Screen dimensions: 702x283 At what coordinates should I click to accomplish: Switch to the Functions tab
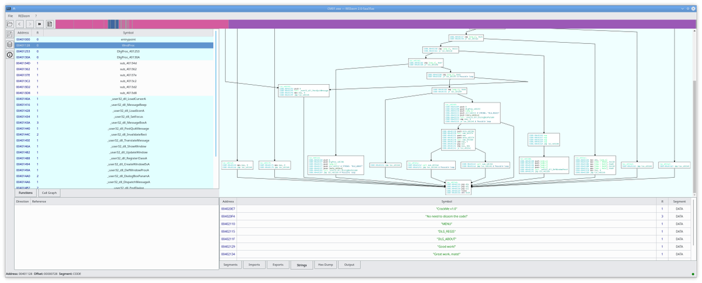click(26, 192)
